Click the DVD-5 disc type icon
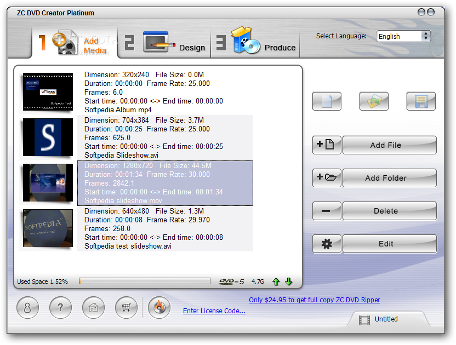This screenshot has height=345, width=456. click(x=231, y=281)
